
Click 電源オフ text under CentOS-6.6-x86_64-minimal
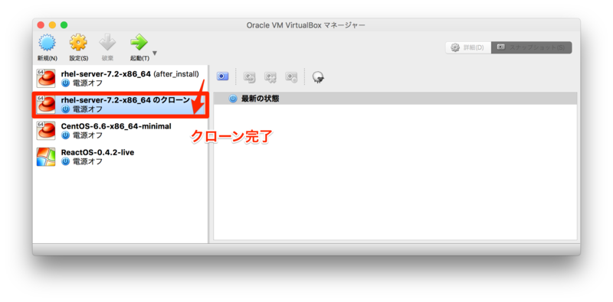[87, 135]
